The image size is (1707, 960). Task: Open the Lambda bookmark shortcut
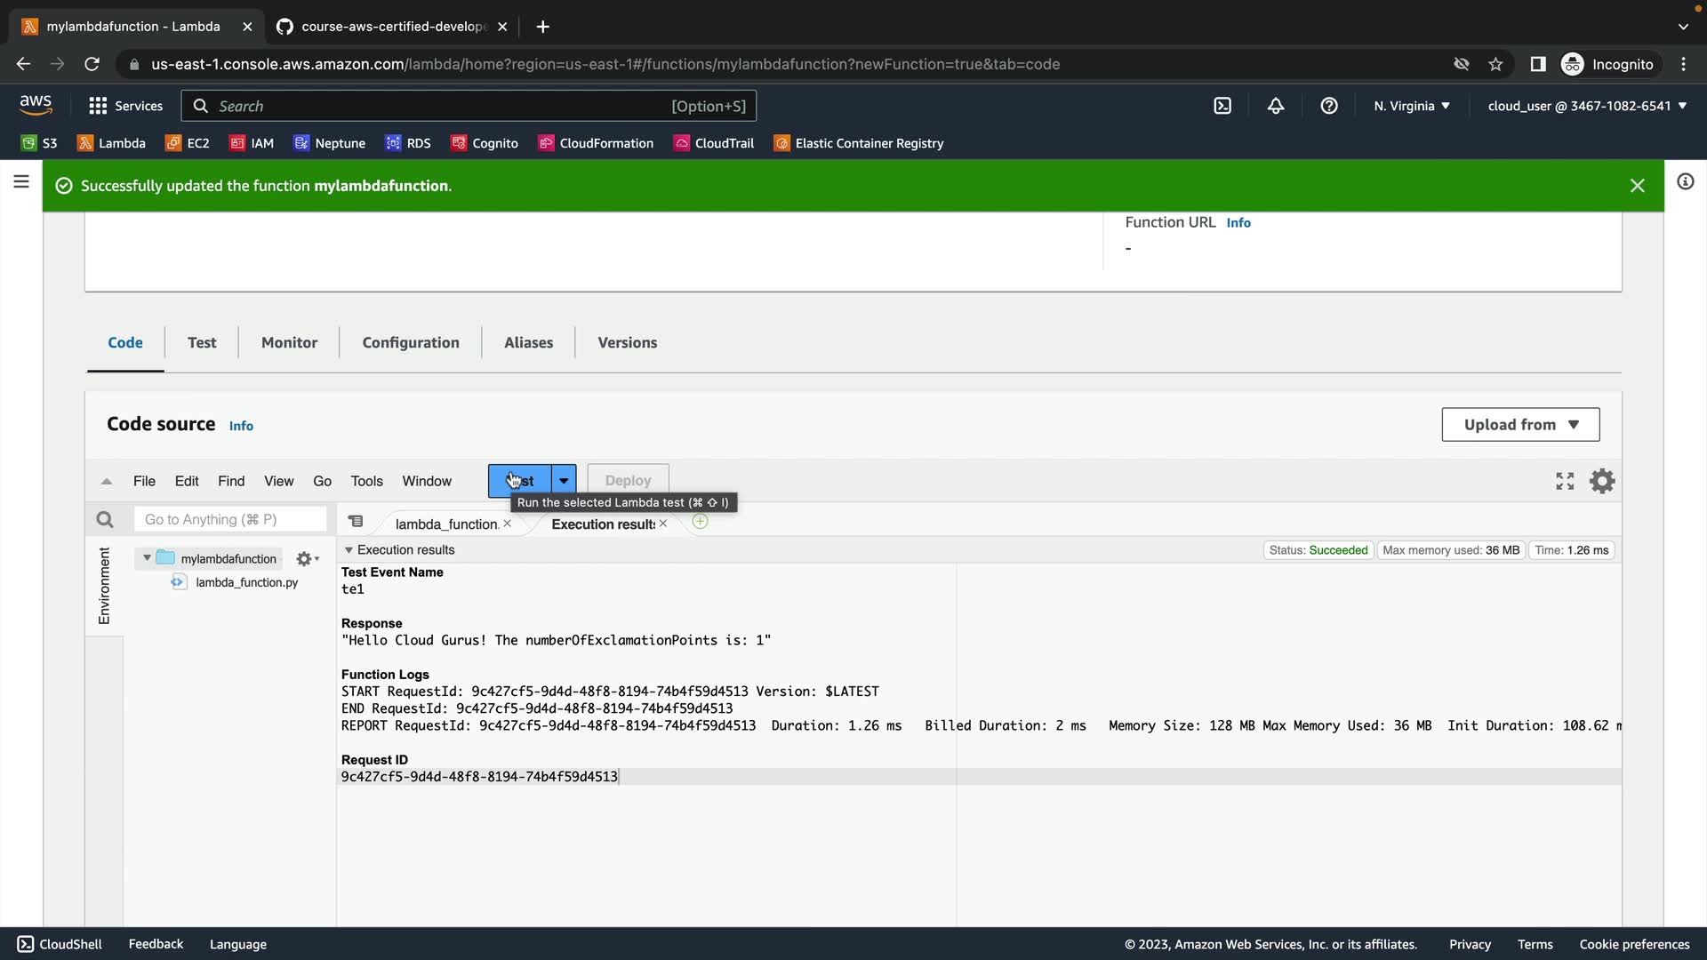click(x=111, y=143)
